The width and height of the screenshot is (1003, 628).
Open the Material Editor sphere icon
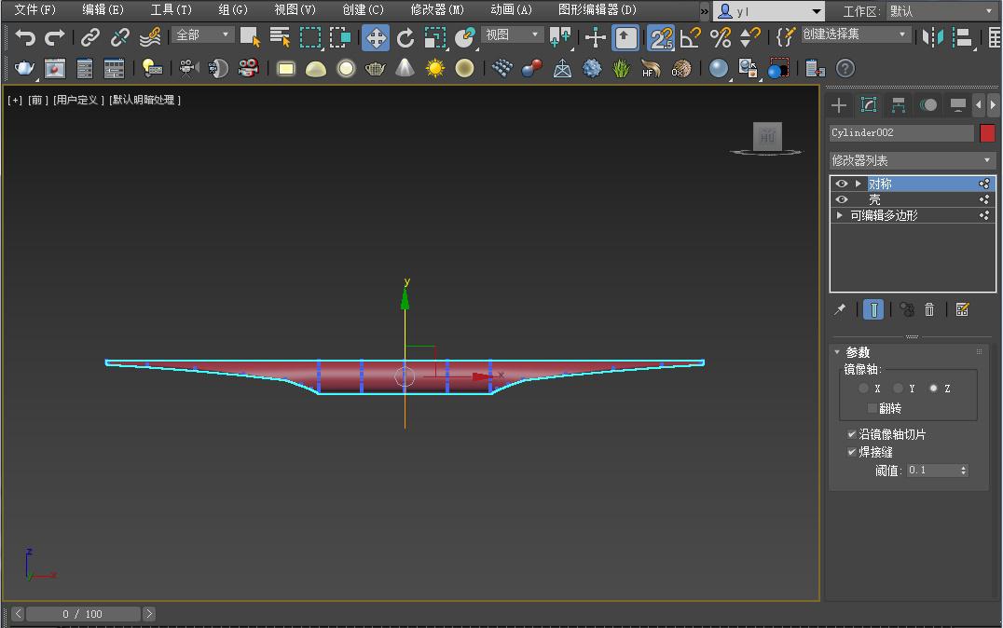tap(719, 68)
